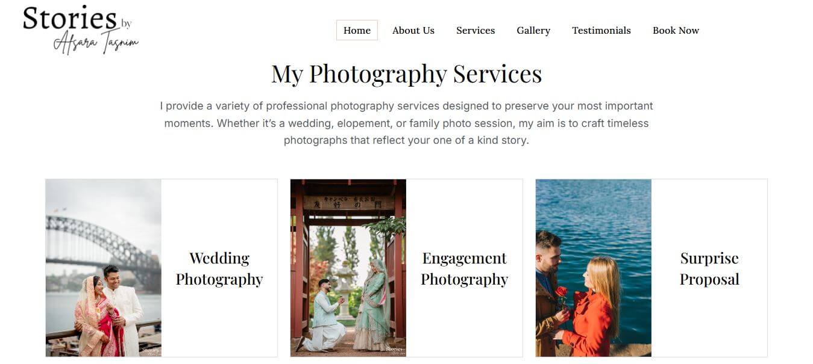Open the wedding couple photo thumbnail
Image resolution: width=813 pixels, height=364 pixels.
tap(104, 268)
